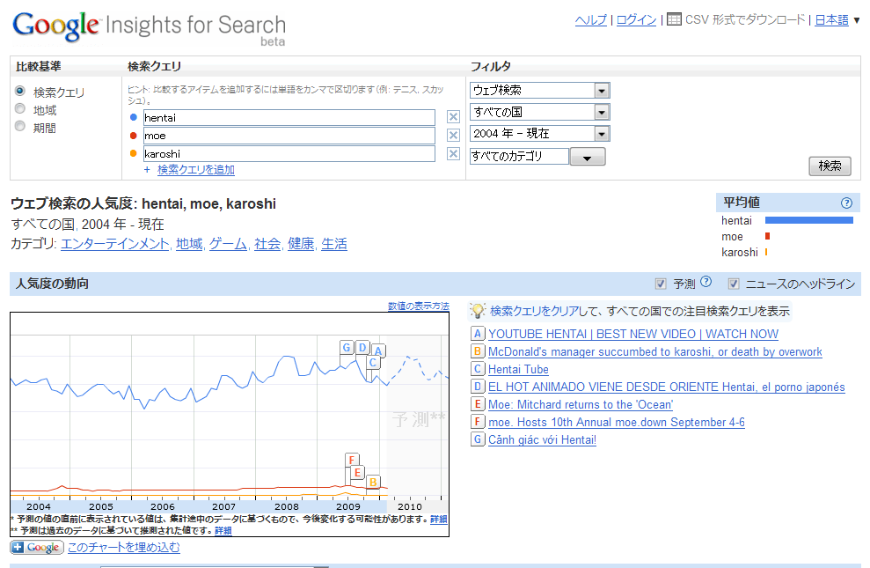Click the 生活 category link
Viewport: 870px width, 568px height.
coord(334,244)
